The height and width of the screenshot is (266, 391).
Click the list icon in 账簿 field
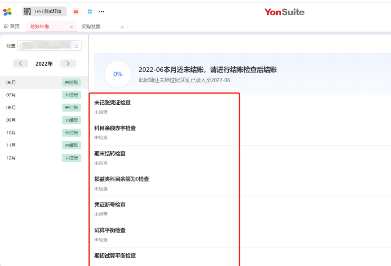pyautogui.click(x=76, y=46)
